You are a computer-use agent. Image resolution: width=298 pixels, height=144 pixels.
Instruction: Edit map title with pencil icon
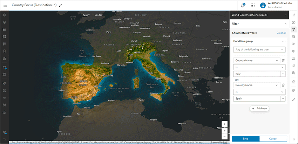point(60,6)
